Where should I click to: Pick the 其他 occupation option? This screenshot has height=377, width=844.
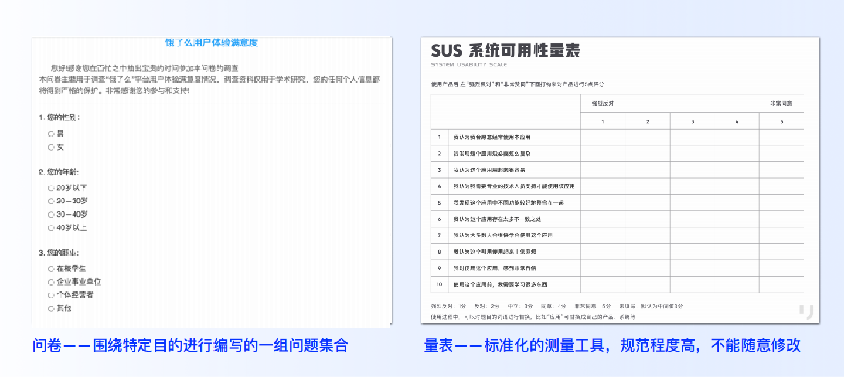point(52,308)
